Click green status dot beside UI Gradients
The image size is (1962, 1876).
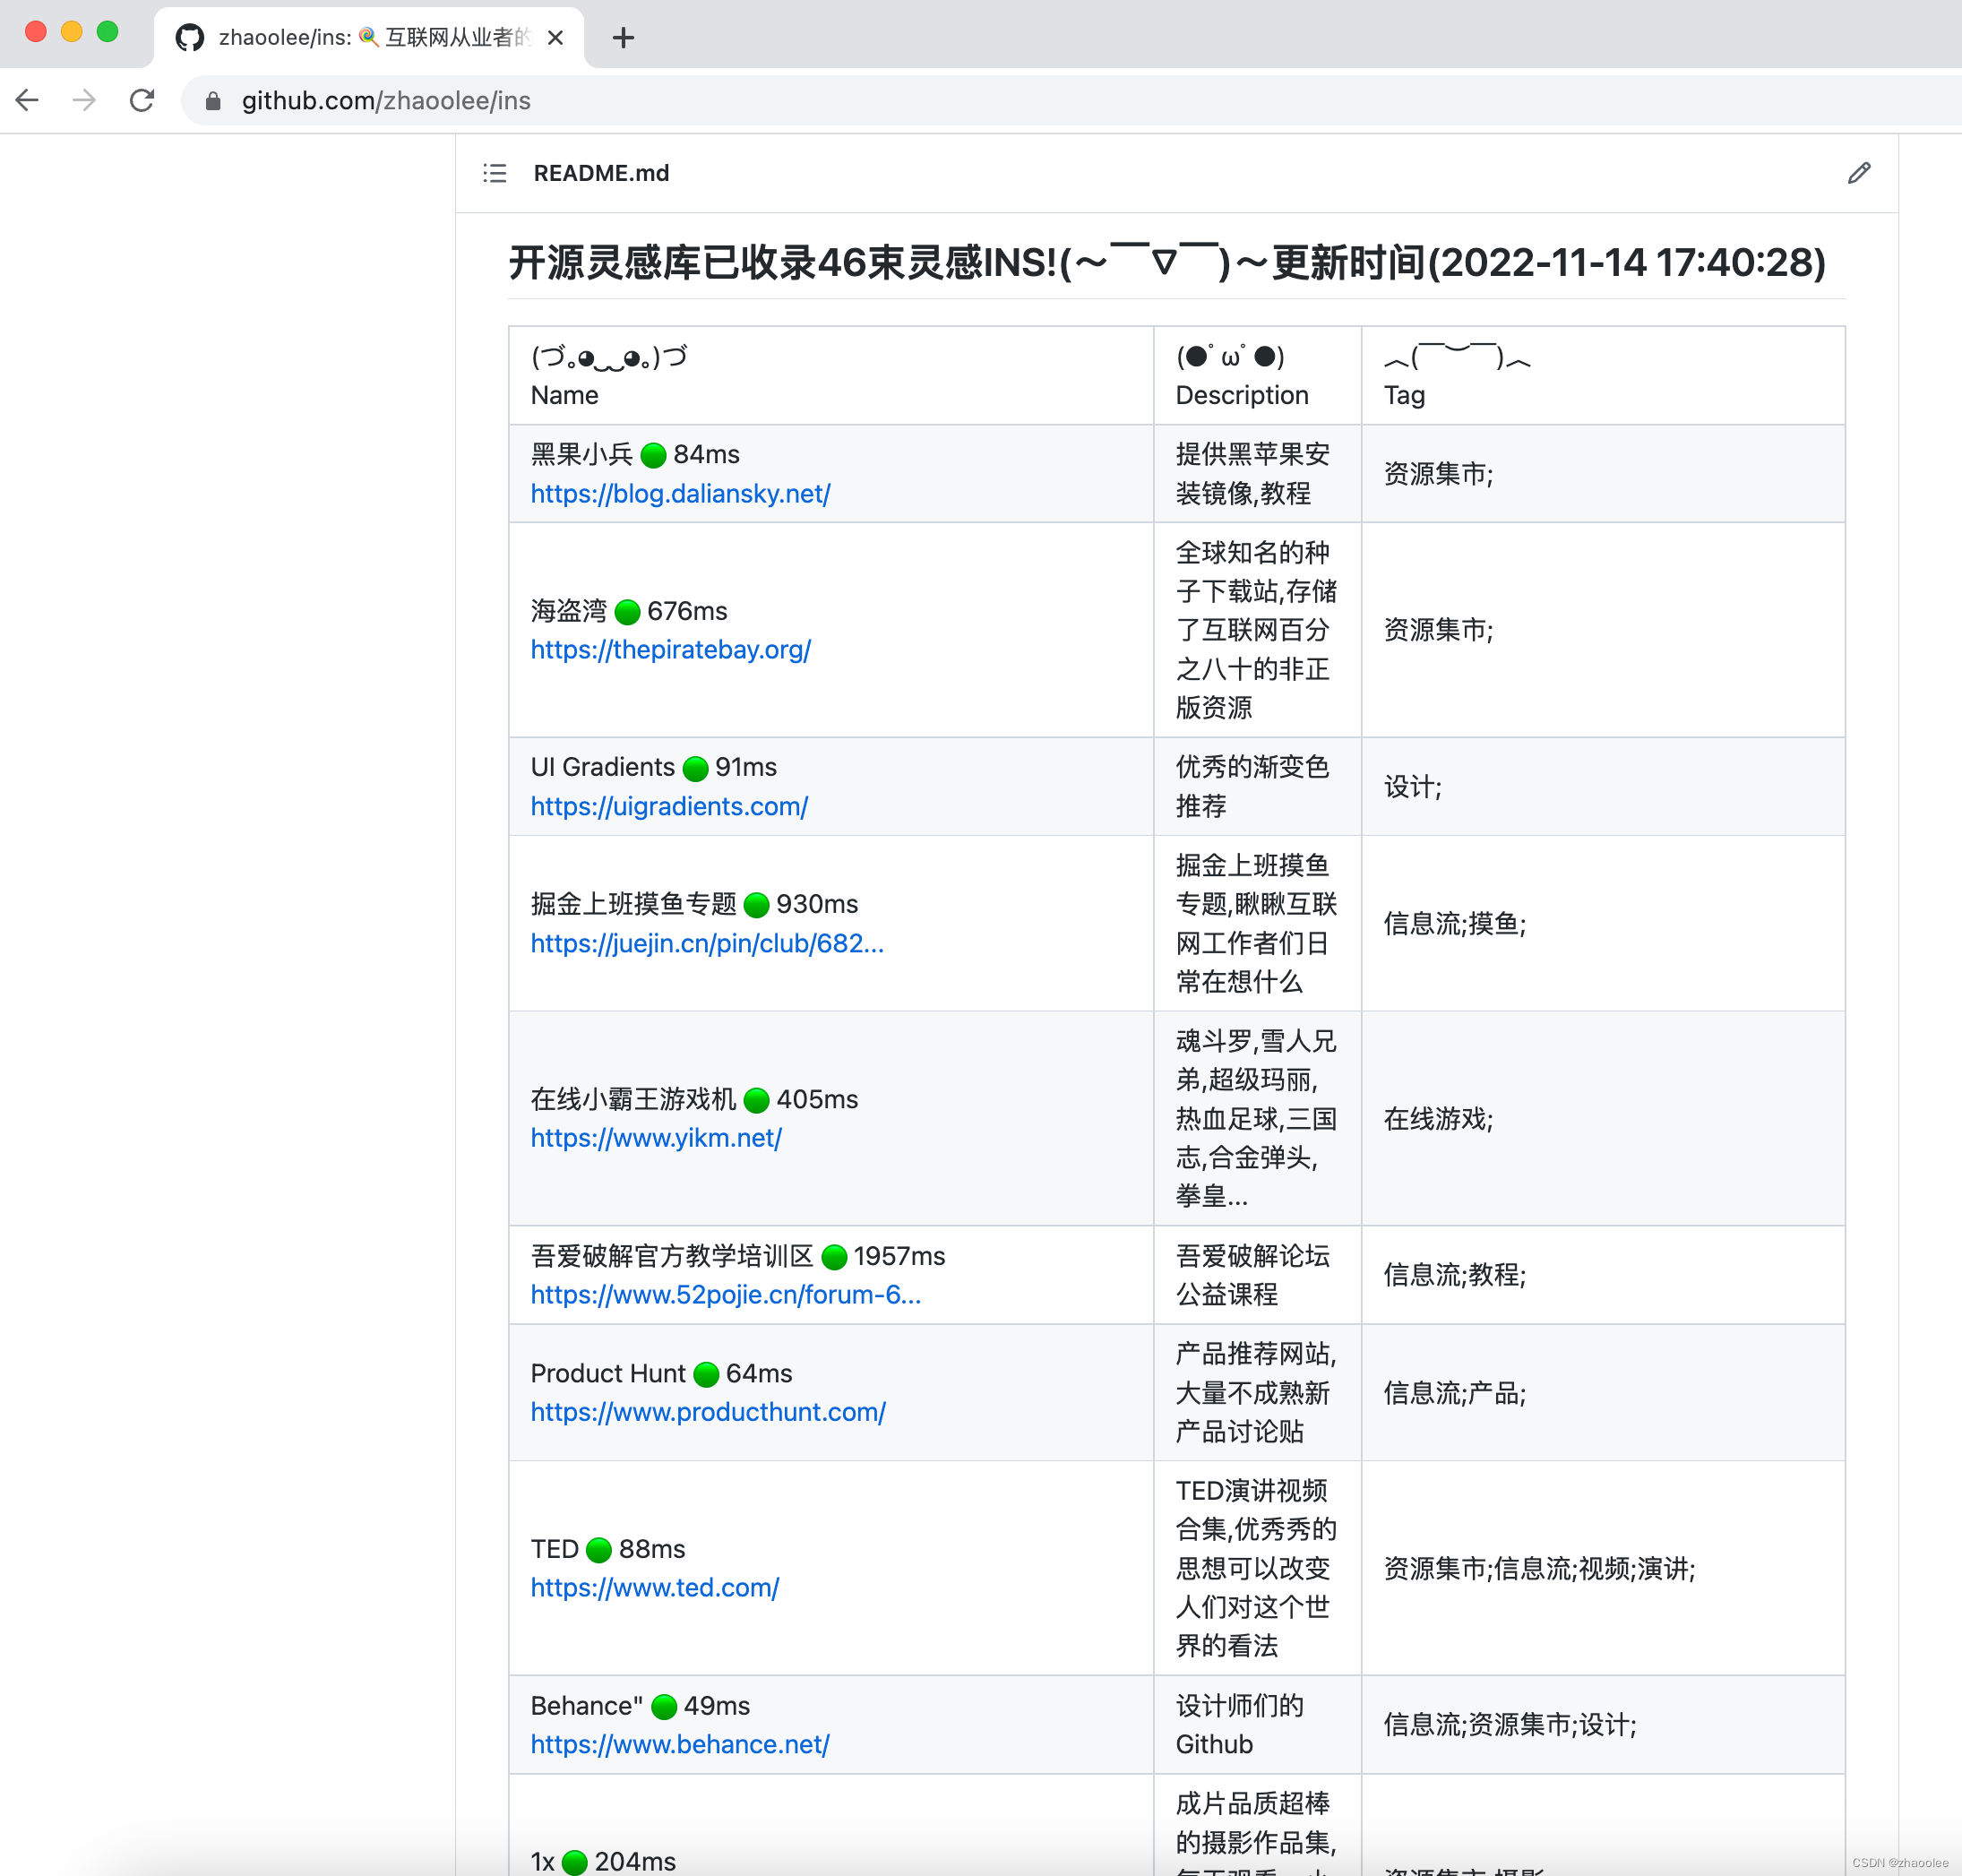(x=695, y=768)
